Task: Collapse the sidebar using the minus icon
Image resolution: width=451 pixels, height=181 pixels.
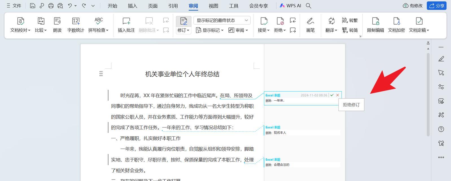Action: [x=441, y=47]
